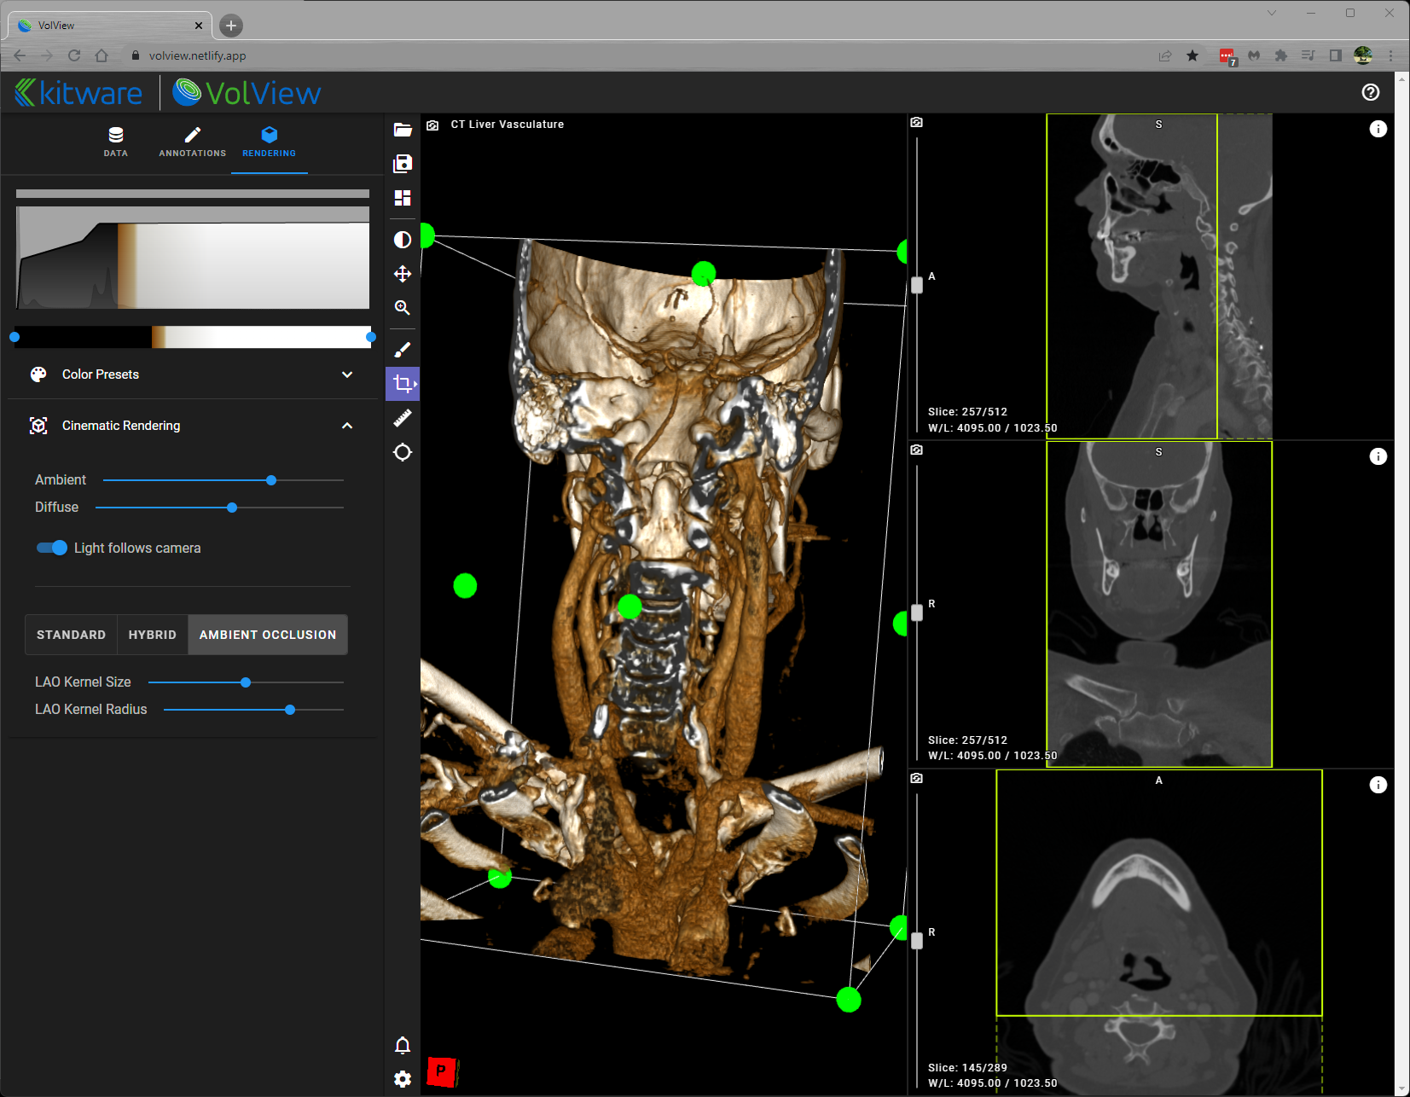This screenshot has height=1097, width=1410.
Task: Select the Zoom tool
Action: 402,308
